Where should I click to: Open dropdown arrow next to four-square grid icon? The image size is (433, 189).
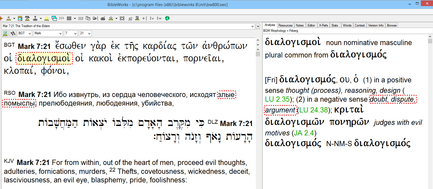[75, 18]
